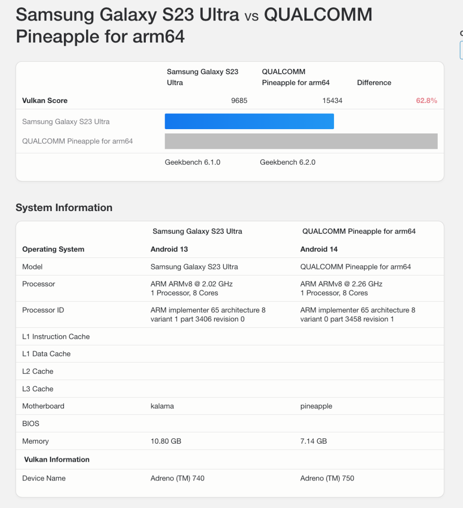Click the blue Samsung Galaxy S23 Ultra score bar
The height and width of the screenshot is (508, 463).
click(x=249, y=121)
